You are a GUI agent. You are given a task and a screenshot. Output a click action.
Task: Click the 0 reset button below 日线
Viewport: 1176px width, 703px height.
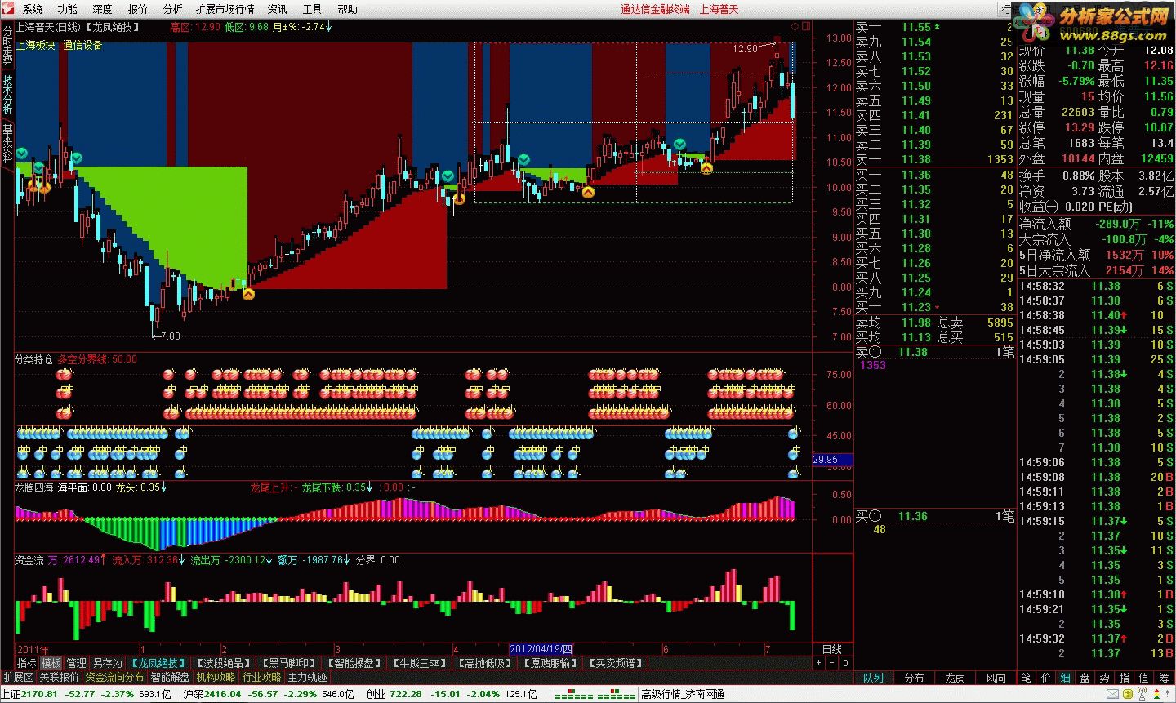click(x=846, y=663)
